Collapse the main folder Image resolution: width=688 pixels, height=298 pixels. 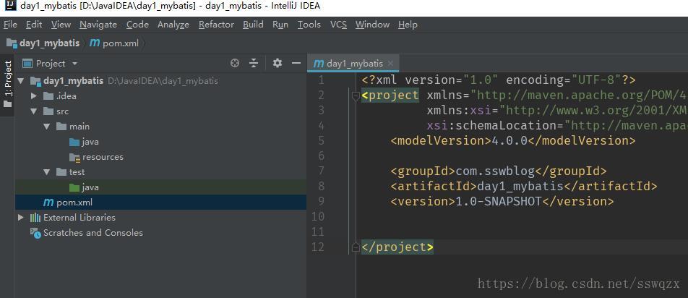point(47,127)
